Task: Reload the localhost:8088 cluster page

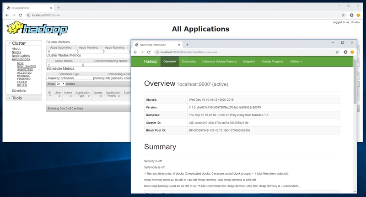Action: click(22, 15)
